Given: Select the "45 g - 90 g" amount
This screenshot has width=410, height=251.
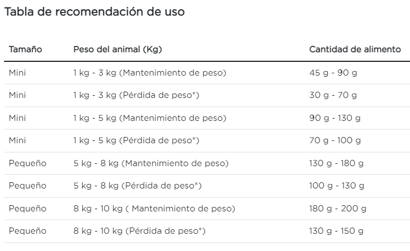Looking at the screenshot, I should point(333,73).
